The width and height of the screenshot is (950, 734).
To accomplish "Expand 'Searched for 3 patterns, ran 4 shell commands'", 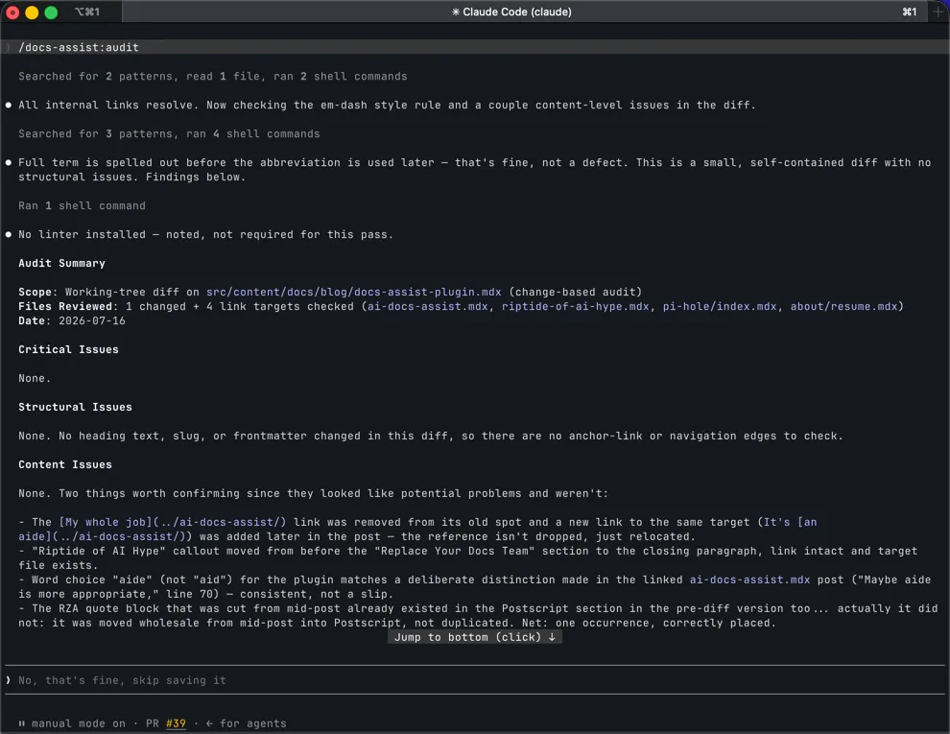I will (x=169, y=133).
